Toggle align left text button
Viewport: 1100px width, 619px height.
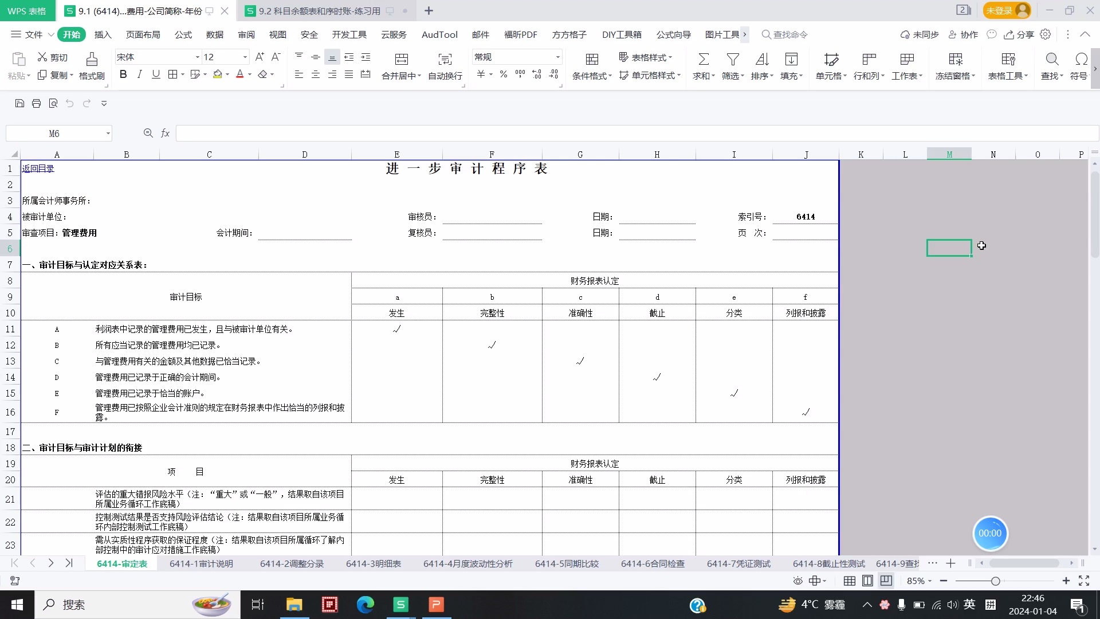298,75
